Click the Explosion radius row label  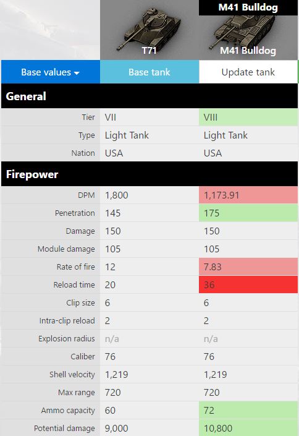(67, 338)
